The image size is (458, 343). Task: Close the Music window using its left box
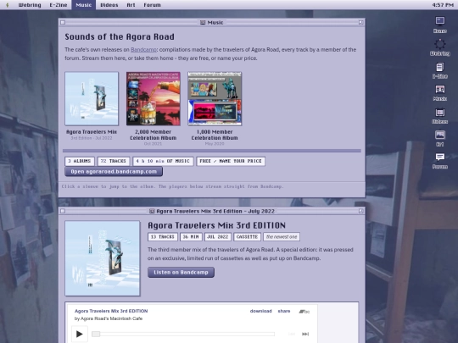click(x=63, y=23)
